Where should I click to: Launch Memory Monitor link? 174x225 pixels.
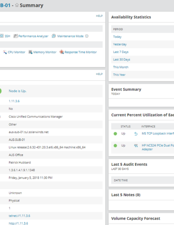45,52
